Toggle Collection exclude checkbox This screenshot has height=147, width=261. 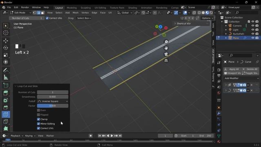249,22
